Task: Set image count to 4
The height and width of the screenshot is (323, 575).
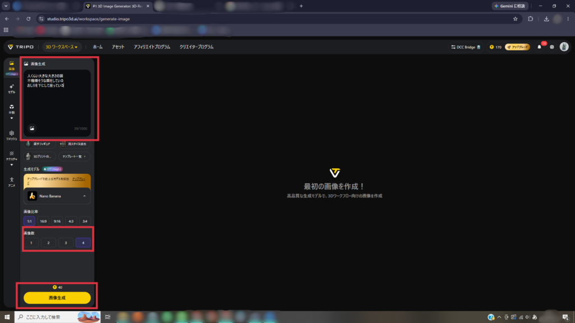Action: click(x=83, y=243)
